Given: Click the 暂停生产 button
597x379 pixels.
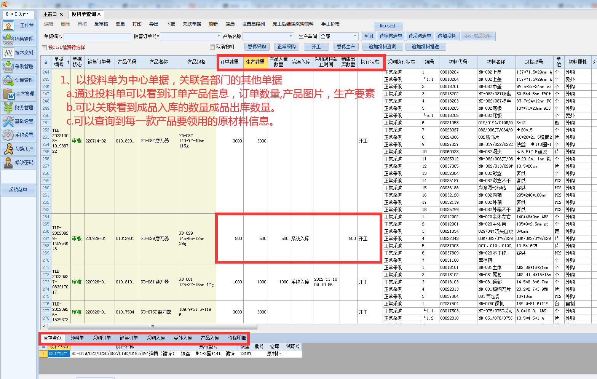Looking at the screenshot, I should point(346,47).
